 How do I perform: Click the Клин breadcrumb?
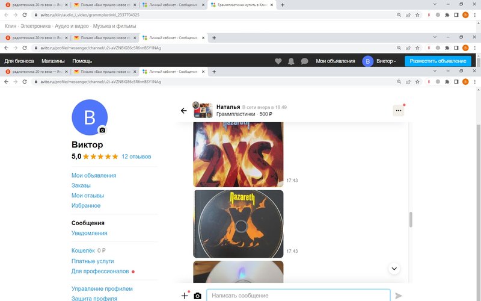pyautogui.click(x=10, y=26)
